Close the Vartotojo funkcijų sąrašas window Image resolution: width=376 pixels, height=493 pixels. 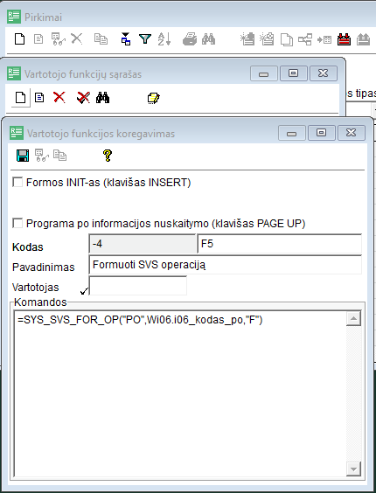[324, 73]
